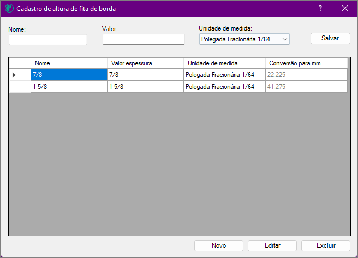The width and height of the screenshot is (358, 258).
Task: Select the row indicator arrow for 7/8
Action: (14, 75)
